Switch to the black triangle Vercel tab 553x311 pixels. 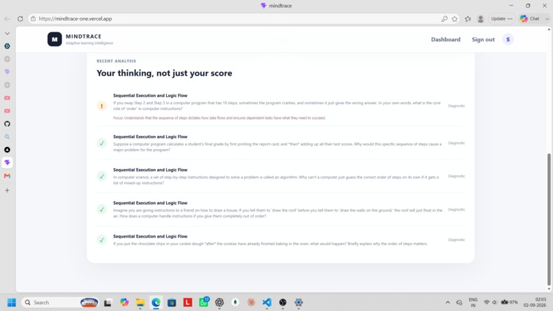point(7,150)
